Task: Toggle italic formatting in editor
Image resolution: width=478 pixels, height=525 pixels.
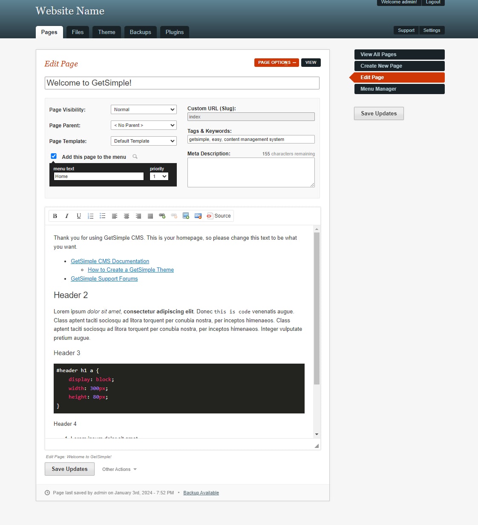Action: (67, 216)
